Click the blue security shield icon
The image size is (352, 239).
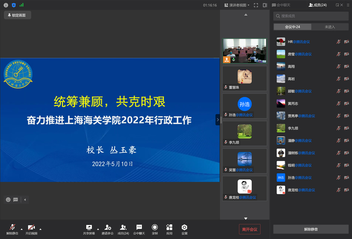14,5
